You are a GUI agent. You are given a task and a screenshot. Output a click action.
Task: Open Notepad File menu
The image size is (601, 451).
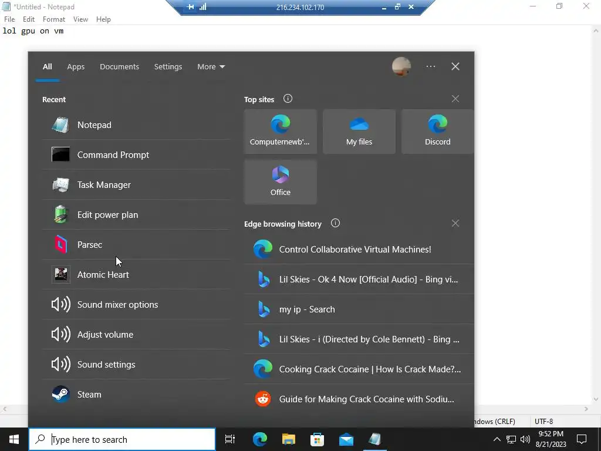9,19
